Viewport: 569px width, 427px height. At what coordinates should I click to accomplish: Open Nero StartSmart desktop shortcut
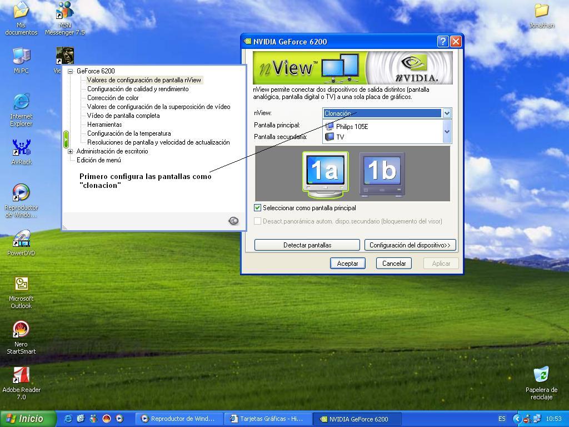point(21,337)
